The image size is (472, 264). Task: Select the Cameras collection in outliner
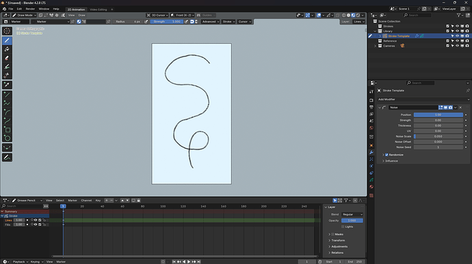[x=389, y=46]
